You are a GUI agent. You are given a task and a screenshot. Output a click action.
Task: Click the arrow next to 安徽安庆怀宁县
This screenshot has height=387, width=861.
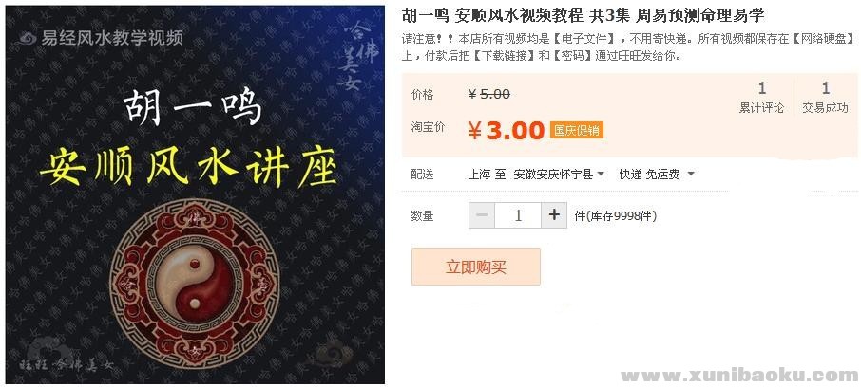click(601, 174)
